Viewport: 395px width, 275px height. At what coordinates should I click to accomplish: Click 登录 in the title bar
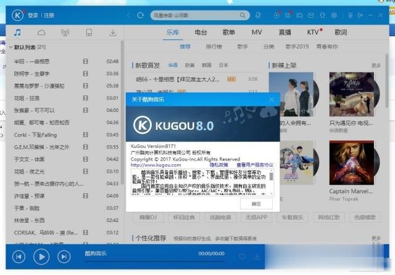[x=33, y=15]
